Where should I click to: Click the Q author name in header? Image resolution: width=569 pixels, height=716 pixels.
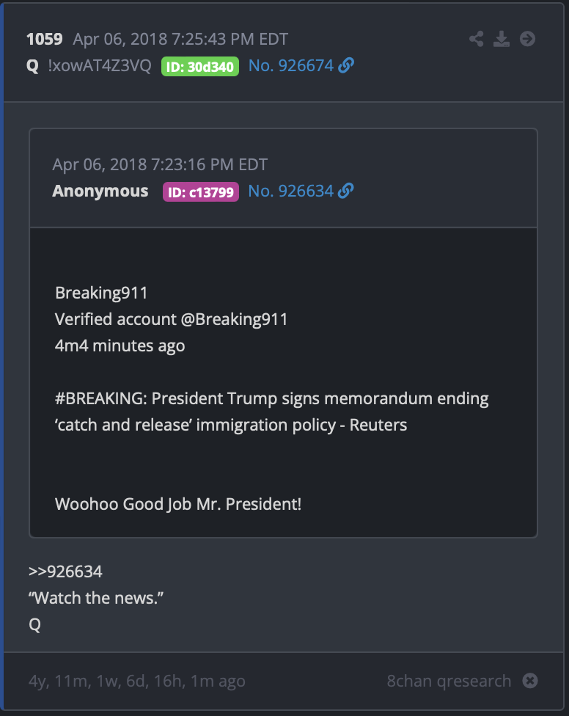pyautogui.click(x=32, y=66)
